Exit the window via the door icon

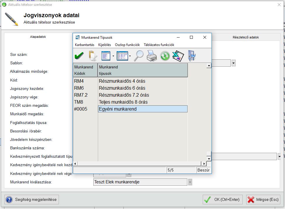point(192,56)
